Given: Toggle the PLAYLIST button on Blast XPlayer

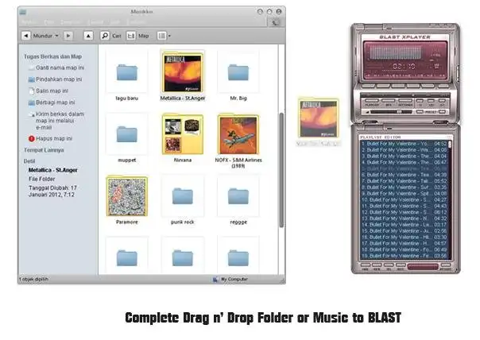Looking at the screenshot, I should 372,102.
